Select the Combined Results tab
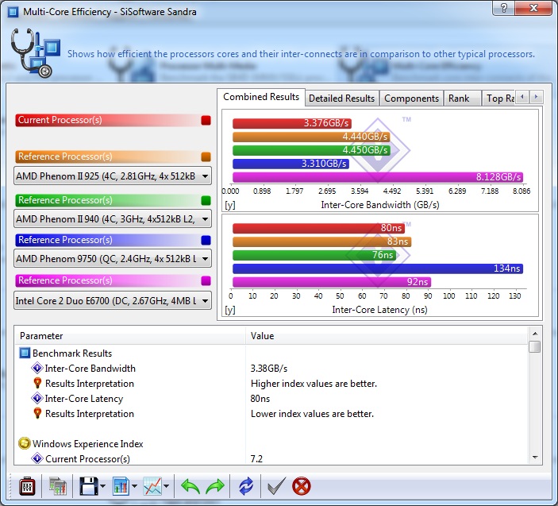 click(x=261, y=97)
